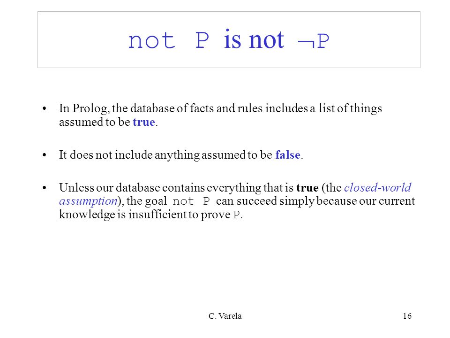Click the monospace 'not P' in third bullet
The image size is (450, 338).
pos(191,201)
